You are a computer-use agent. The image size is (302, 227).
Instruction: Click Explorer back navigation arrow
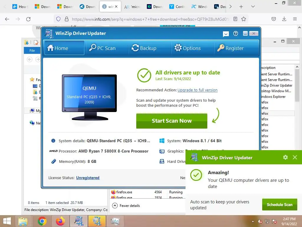(x=30, y=59)
